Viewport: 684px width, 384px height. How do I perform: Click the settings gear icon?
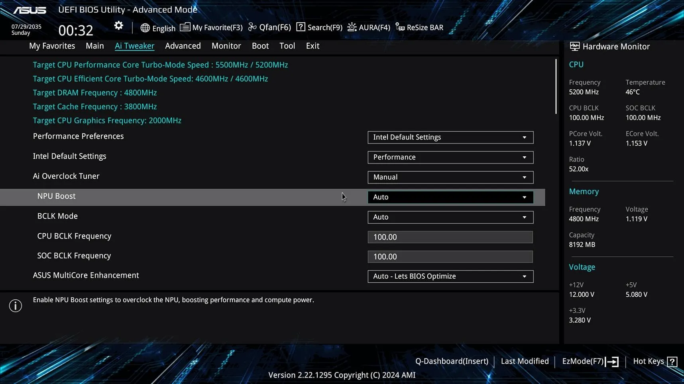coord(118,26)
